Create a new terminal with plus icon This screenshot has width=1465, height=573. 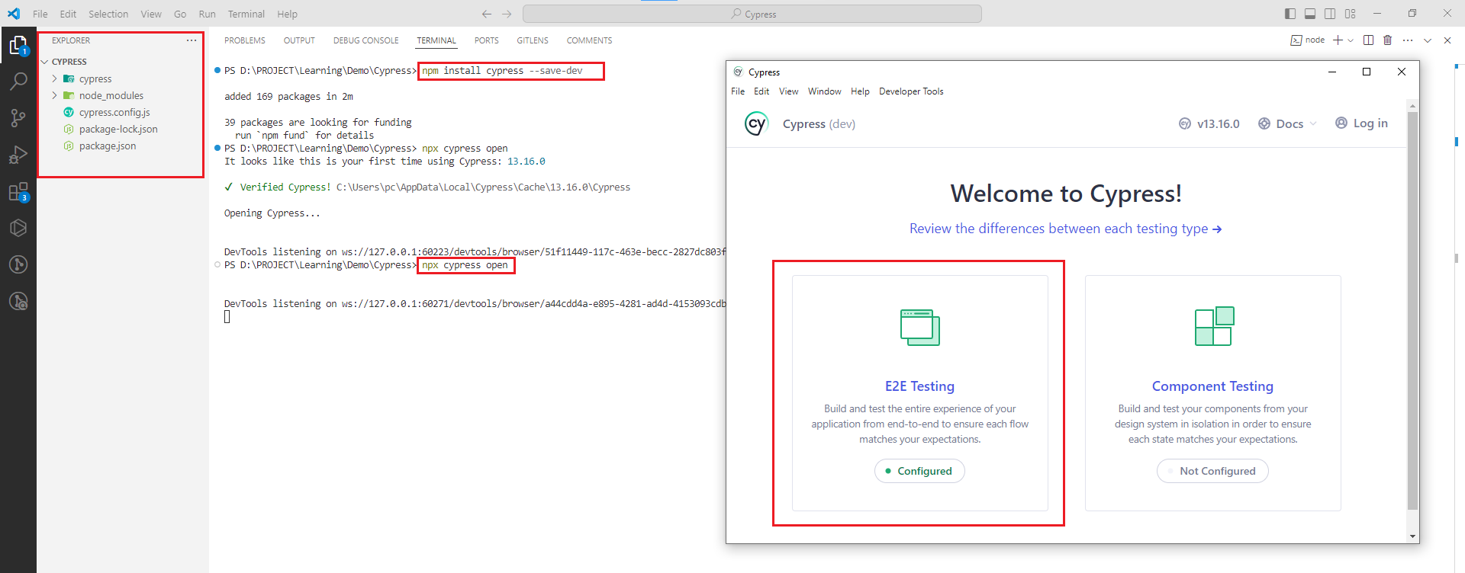(1338, 40)
